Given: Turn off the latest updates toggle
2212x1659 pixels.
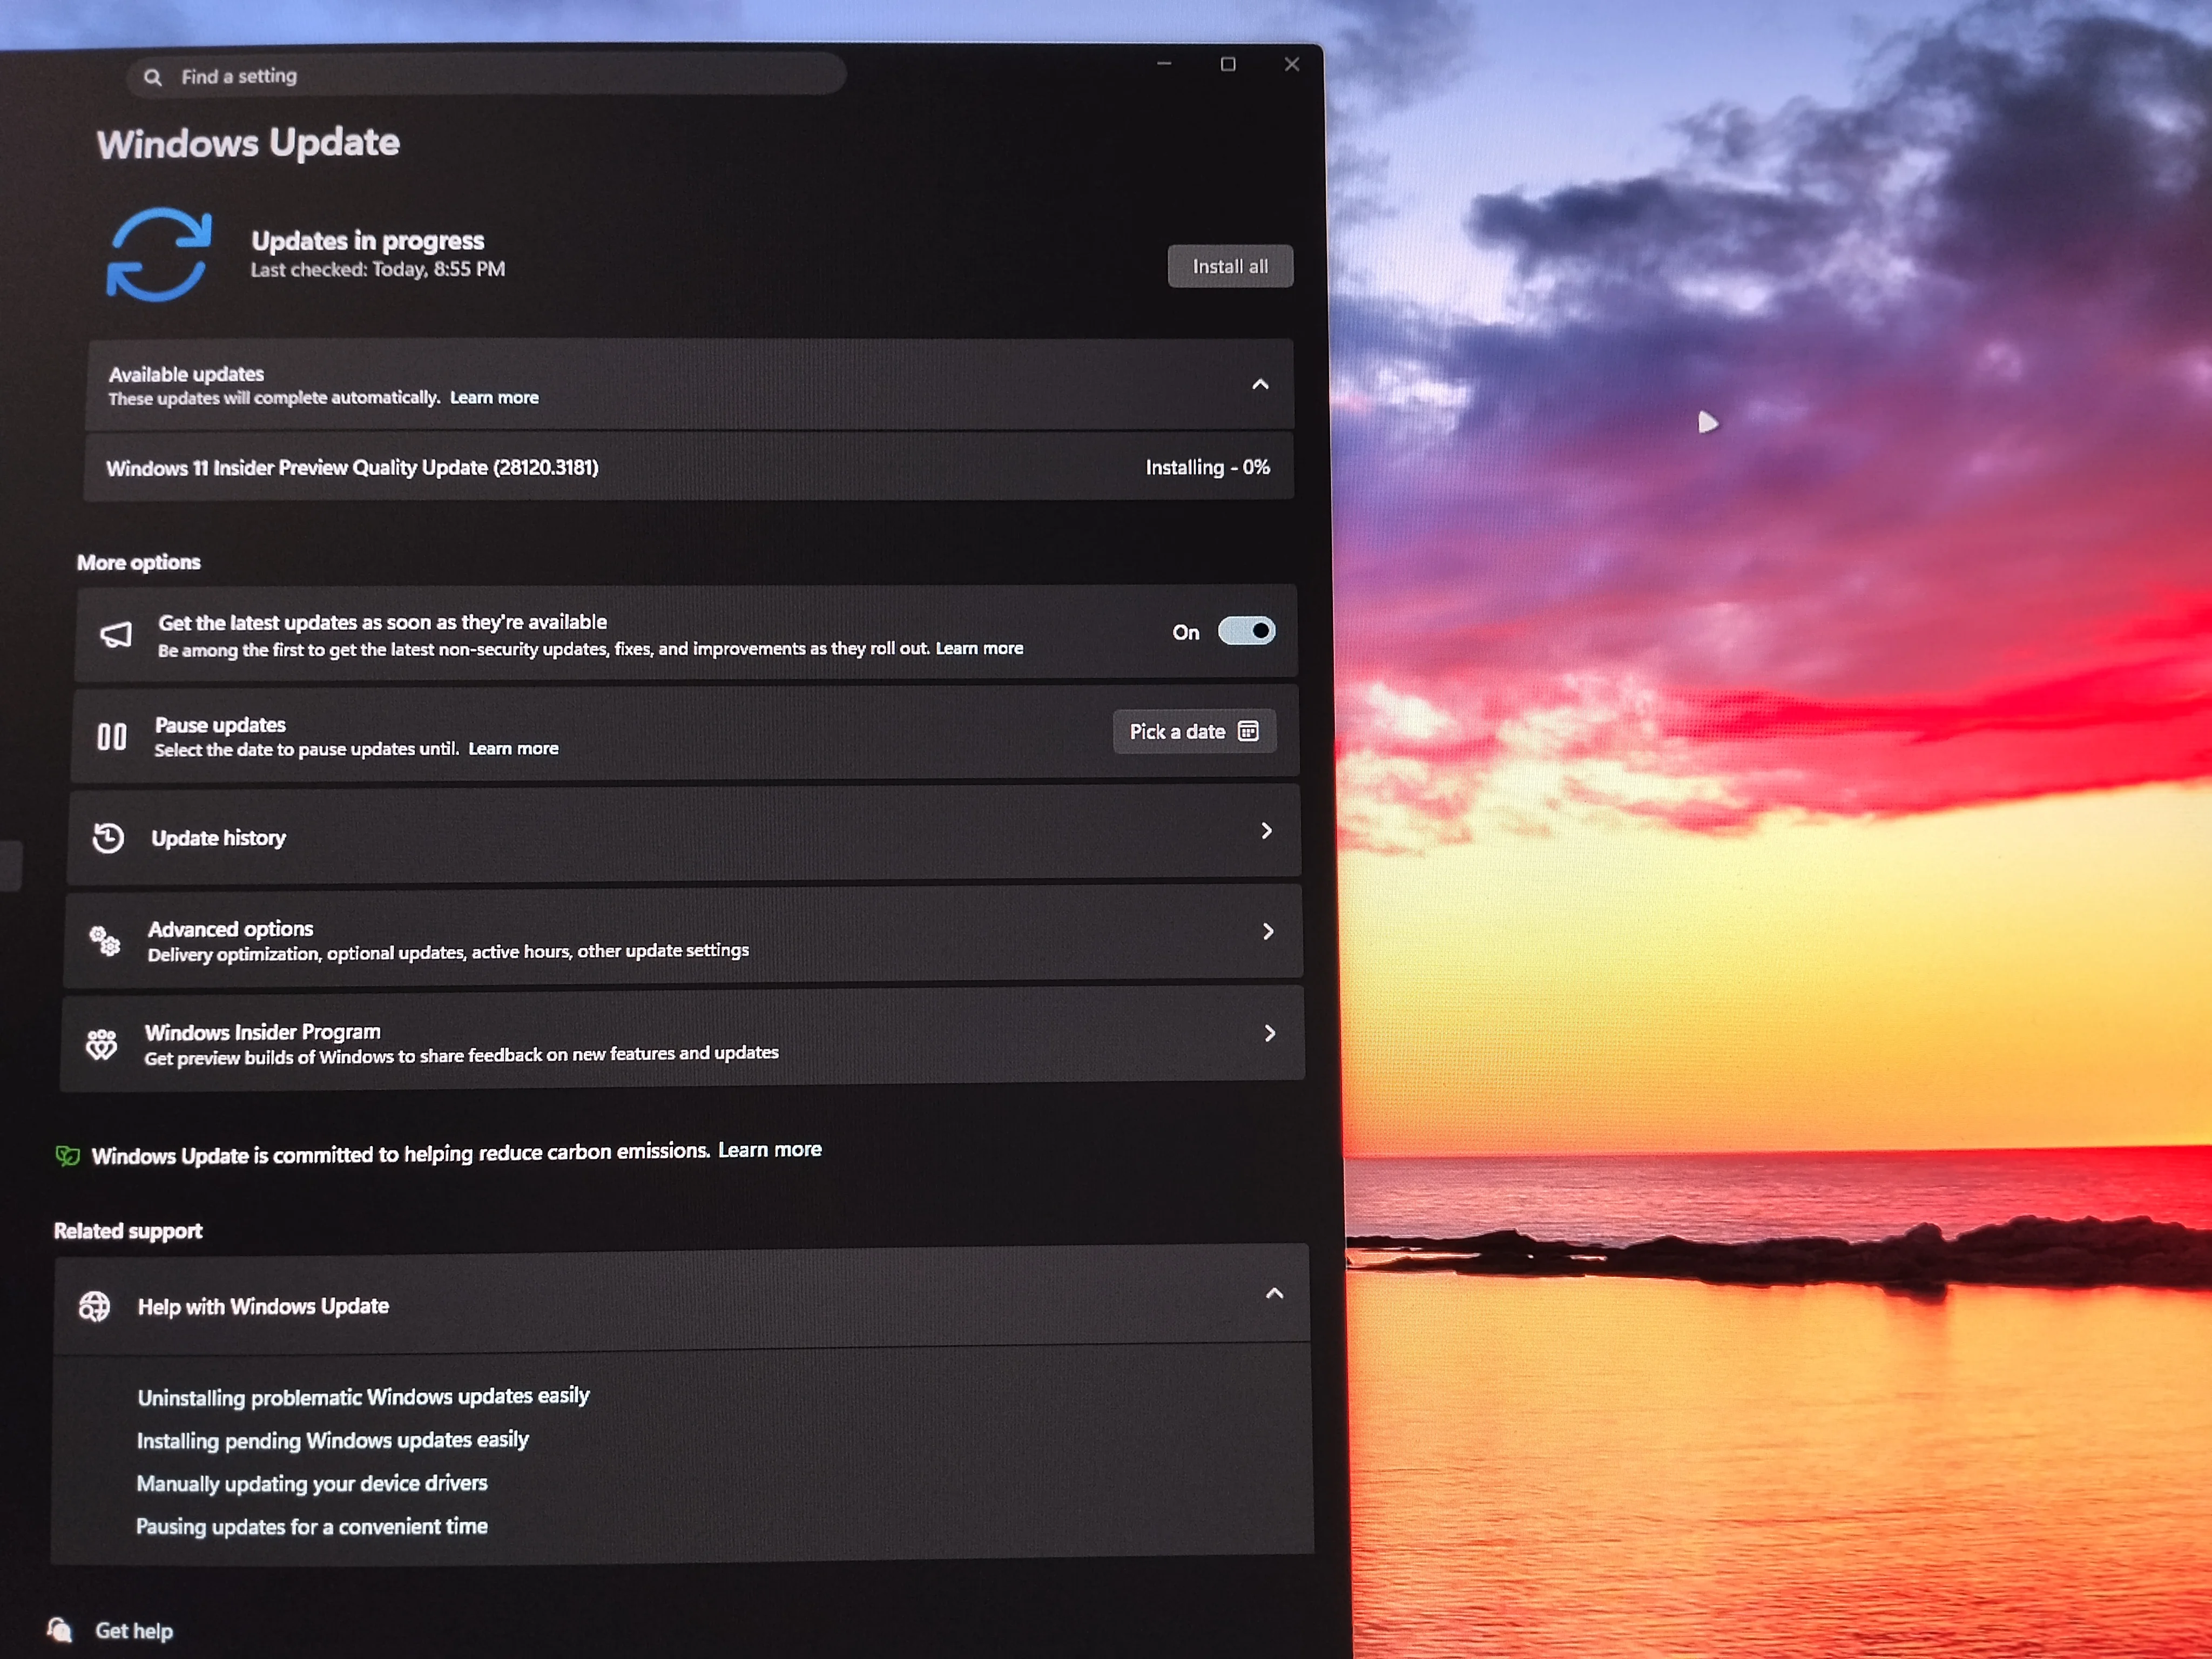Looking at the screenshot, I should click(1246, 631).
